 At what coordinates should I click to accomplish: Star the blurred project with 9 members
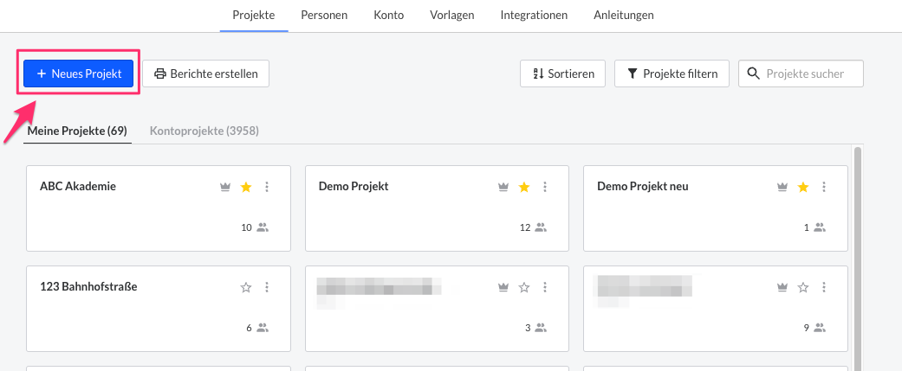tap(803, 287)
